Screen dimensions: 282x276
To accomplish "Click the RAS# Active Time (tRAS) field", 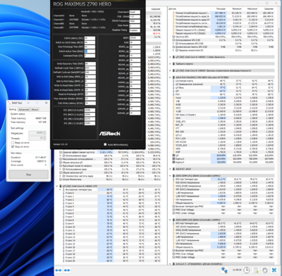I will click(x=90, y=51).
